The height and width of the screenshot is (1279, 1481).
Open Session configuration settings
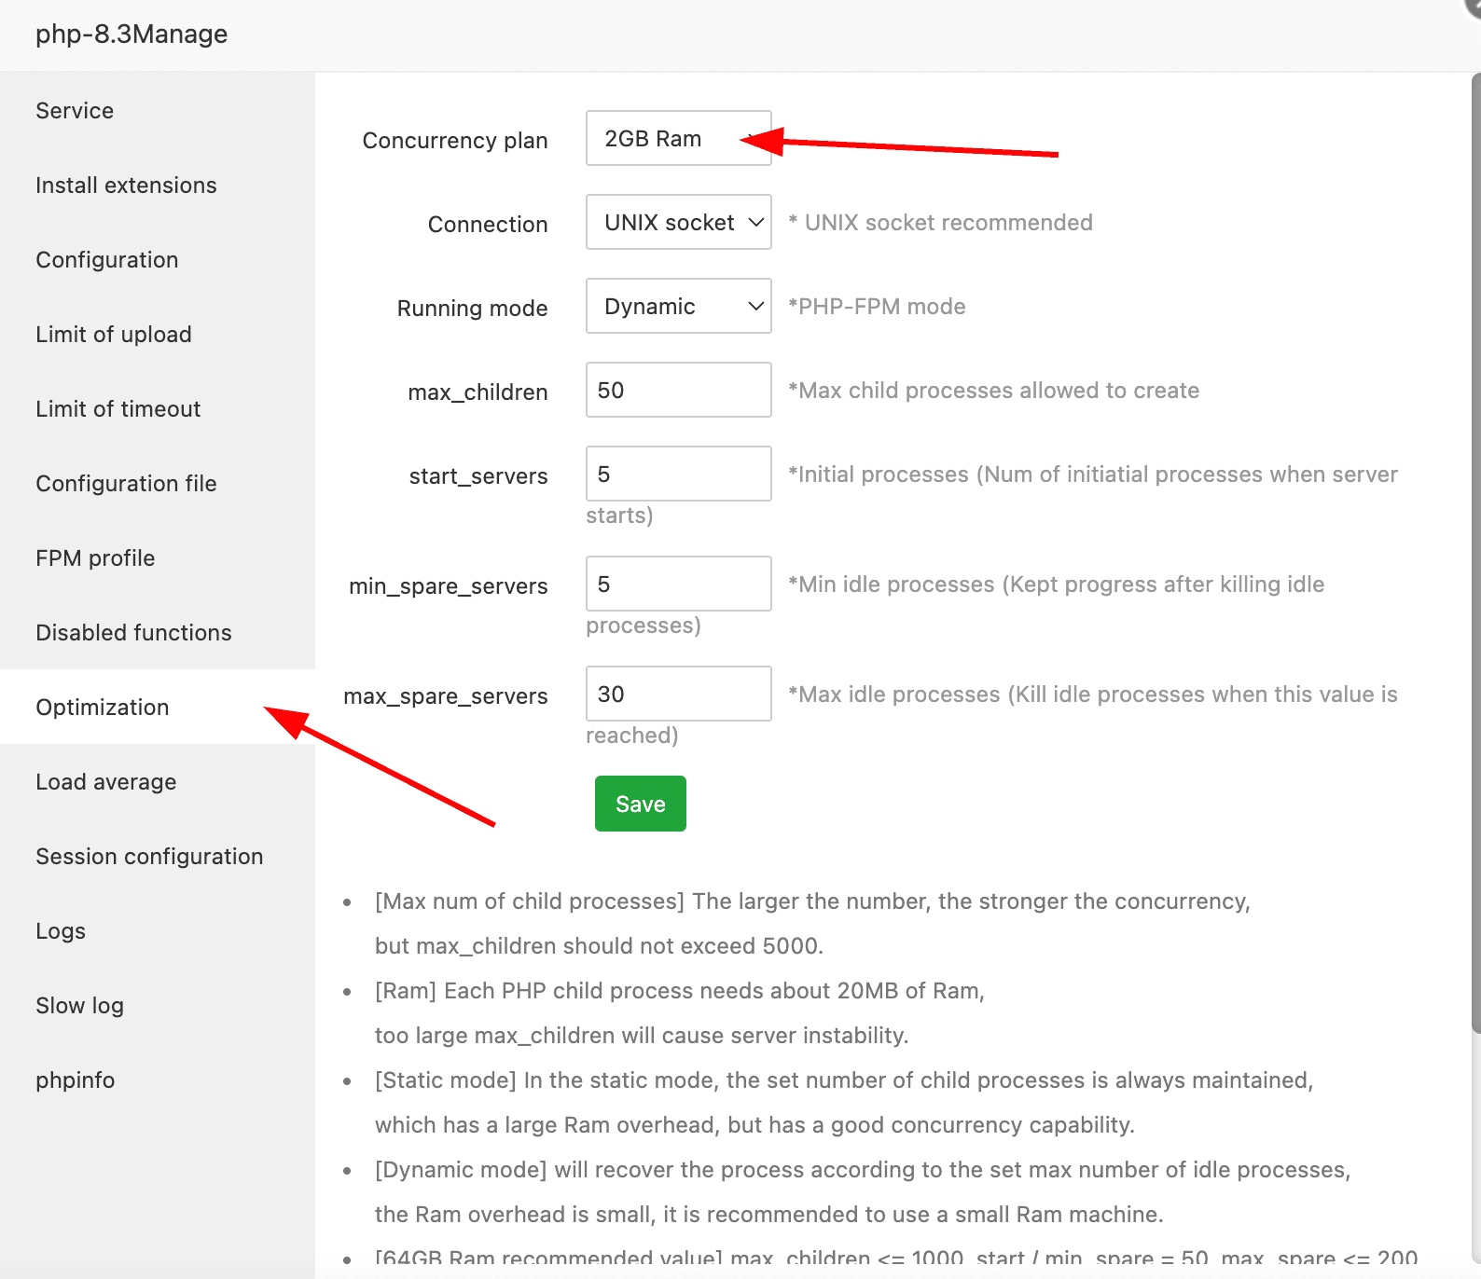point(149,857)
